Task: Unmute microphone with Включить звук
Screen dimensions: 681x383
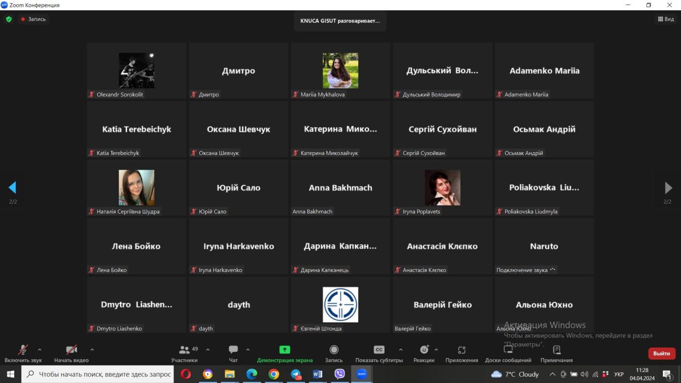Action: click(23, 354)
